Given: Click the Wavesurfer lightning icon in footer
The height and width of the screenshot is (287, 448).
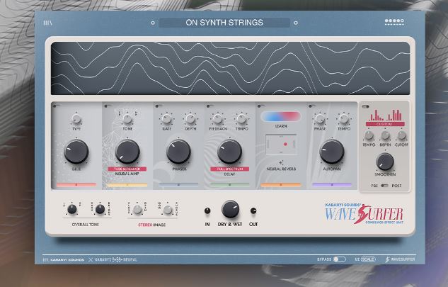Looking at the screenshot, I should [x=387, y=259].
